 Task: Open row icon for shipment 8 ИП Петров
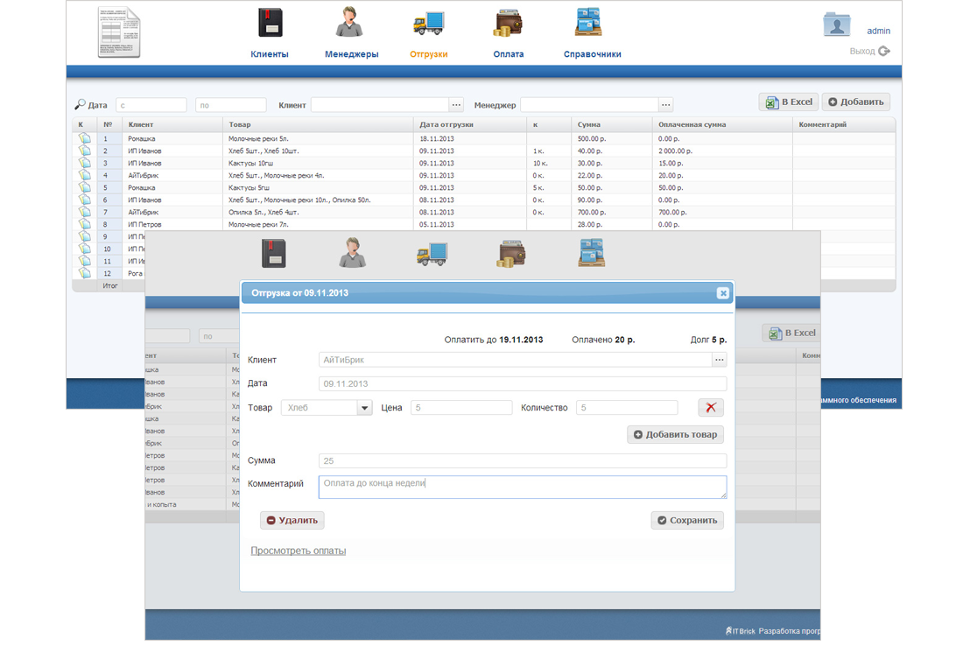(85, 225)
